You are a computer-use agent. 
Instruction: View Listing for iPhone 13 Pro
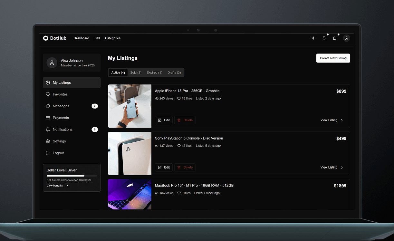coord(332,120)
